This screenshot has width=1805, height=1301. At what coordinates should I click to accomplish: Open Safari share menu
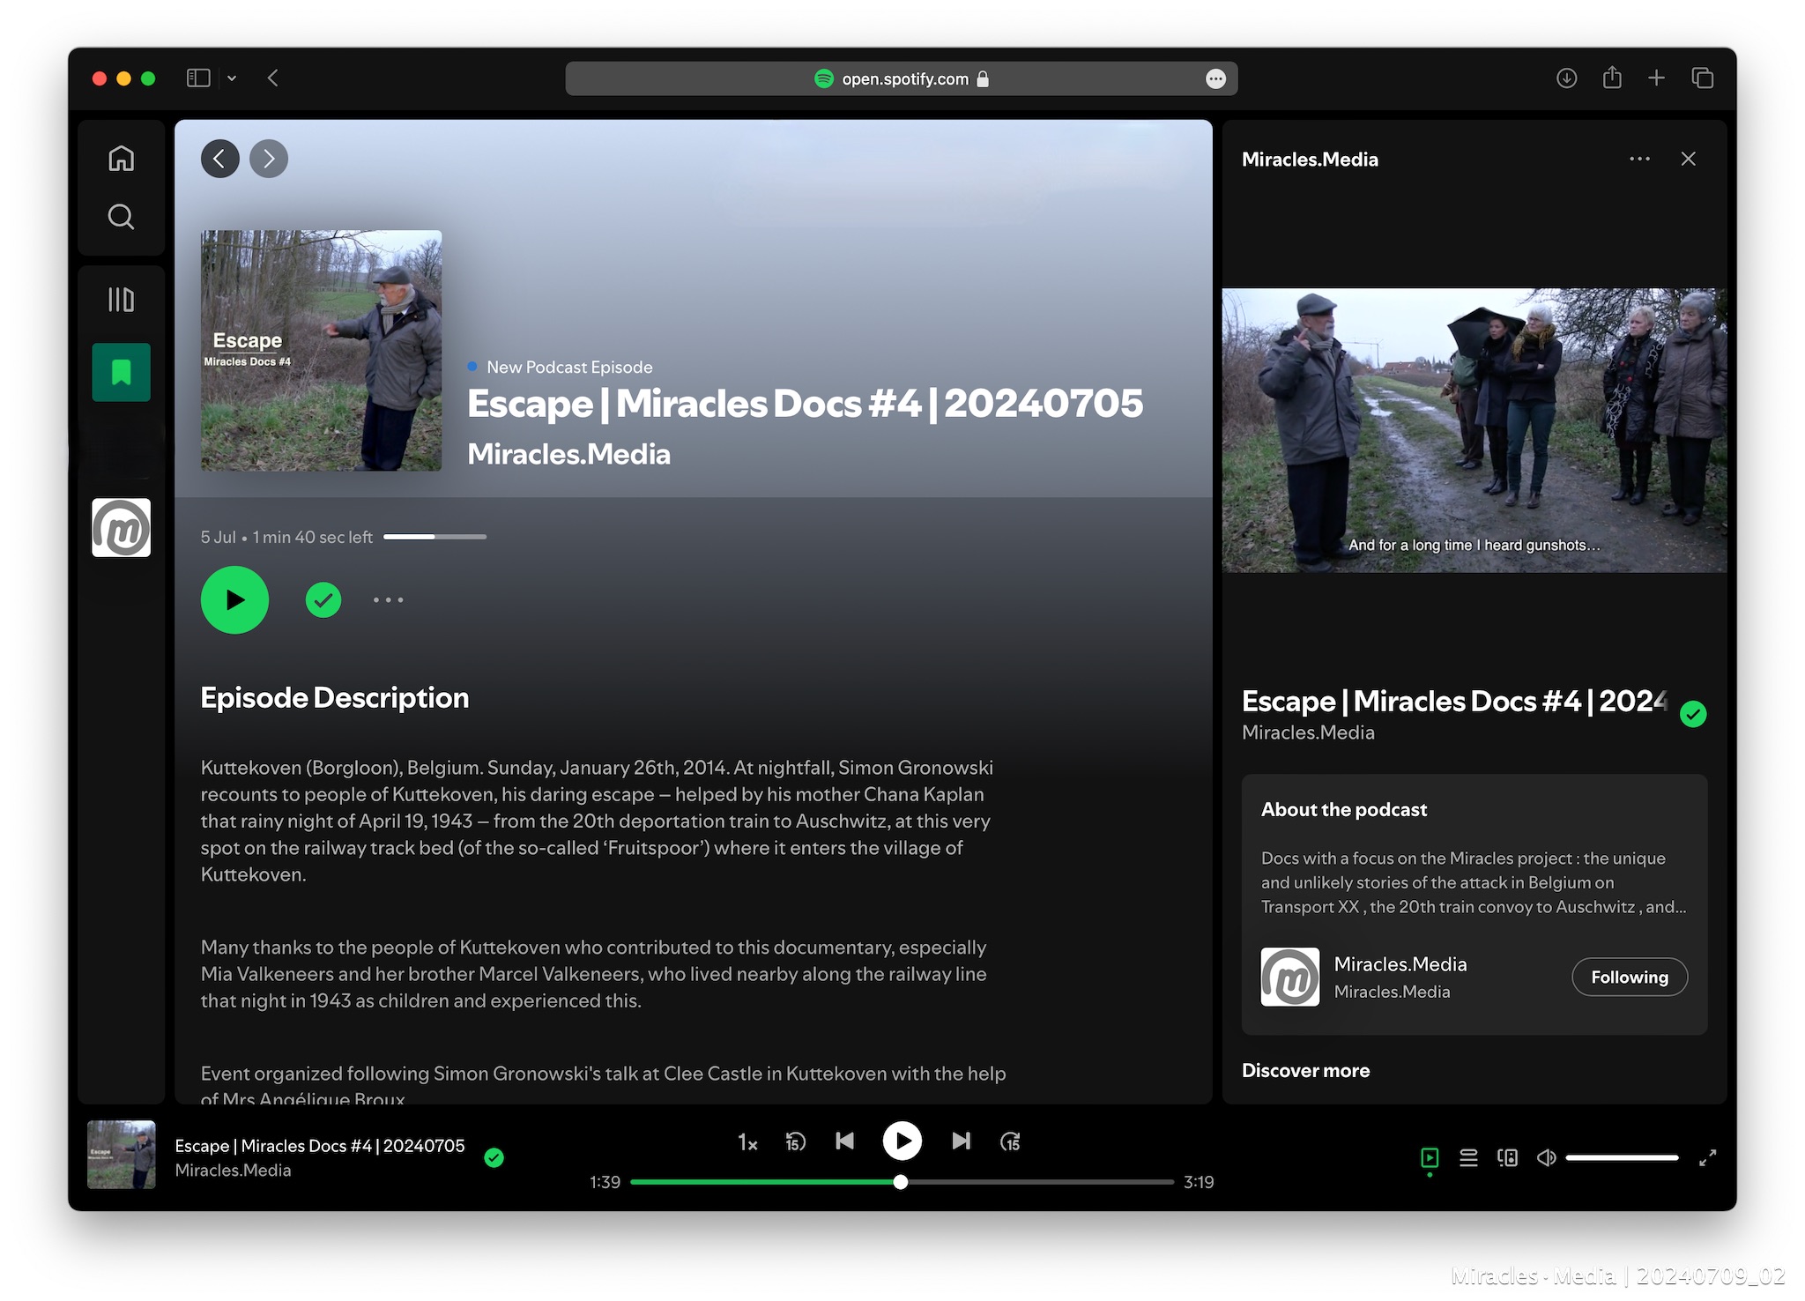point(1612,78)
